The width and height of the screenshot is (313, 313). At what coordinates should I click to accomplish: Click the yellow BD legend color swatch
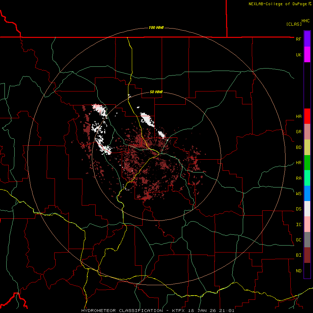pyautogui.click(x=307, y=147)
